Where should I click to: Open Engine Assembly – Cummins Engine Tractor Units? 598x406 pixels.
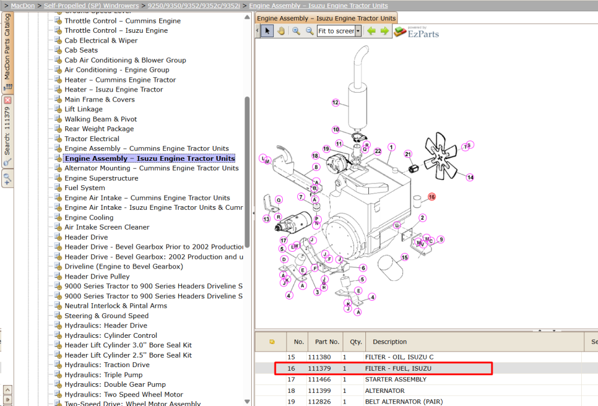pos(147,148)
